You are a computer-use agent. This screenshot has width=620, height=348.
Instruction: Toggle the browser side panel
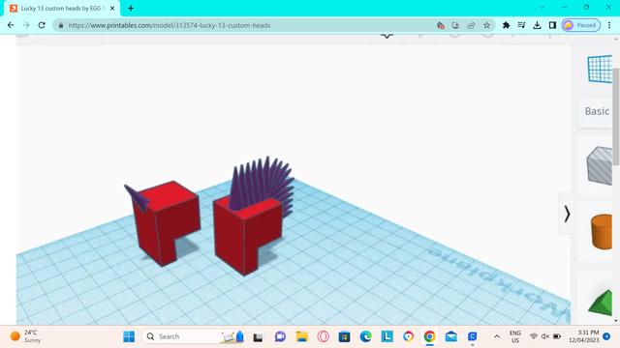coord(552,25)
